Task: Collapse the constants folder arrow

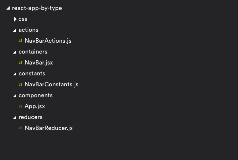Action: pos(15,74)
